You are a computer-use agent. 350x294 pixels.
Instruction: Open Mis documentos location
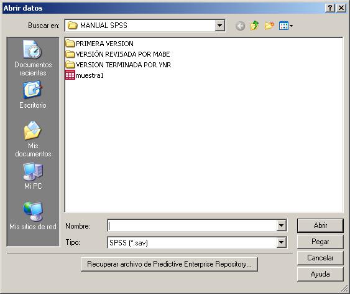tap(33, 139)
